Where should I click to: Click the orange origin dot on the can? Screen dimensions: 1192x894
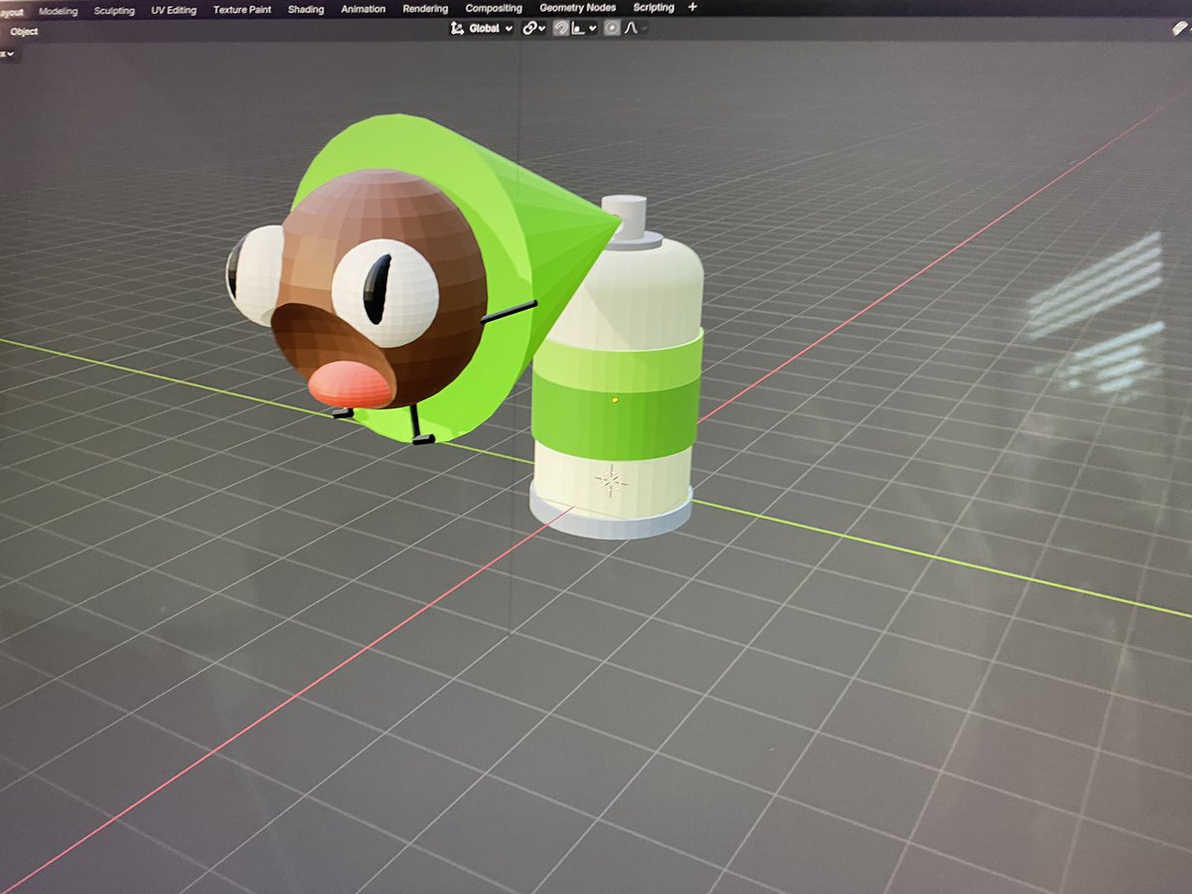coord(615,399)
